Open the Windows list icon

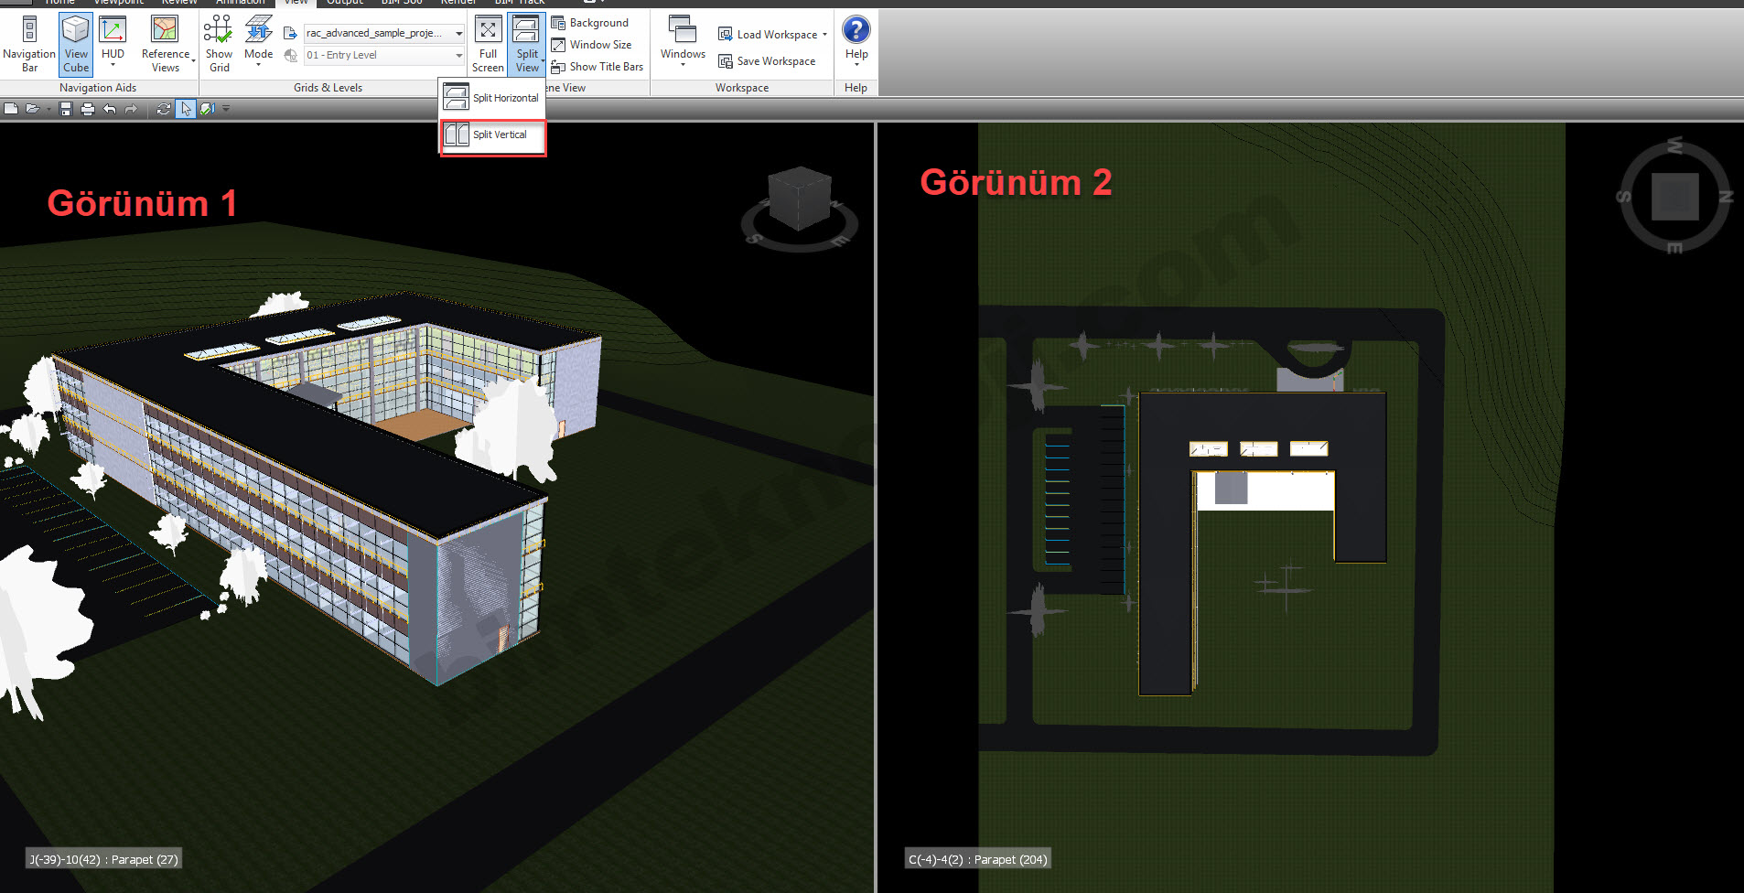tap(683, 30)
